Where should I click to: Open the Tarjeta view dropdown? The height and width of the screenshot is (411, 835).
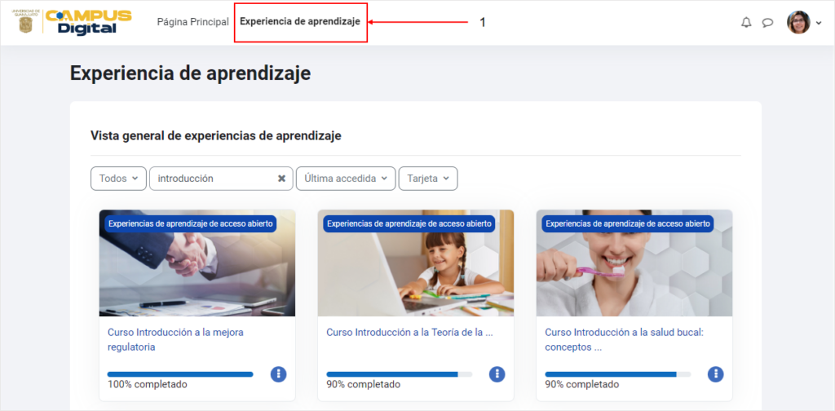[x=428, y=179]
